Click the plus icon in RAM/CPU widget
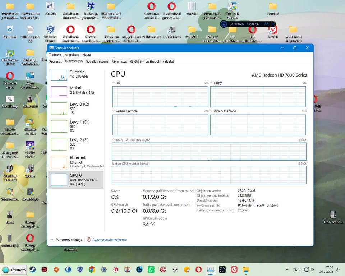The width and height of the screenshot is (345, 276). 273,24
